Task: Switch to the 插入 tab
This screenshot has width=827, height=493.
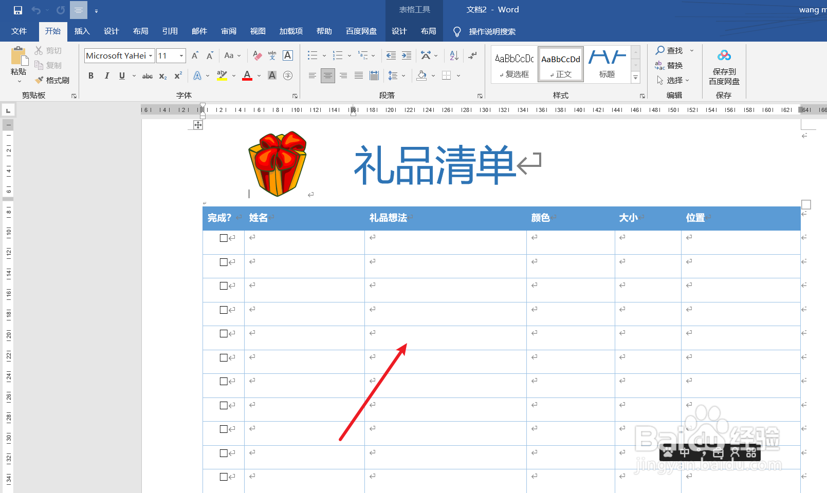Action: tap(82, 31)
